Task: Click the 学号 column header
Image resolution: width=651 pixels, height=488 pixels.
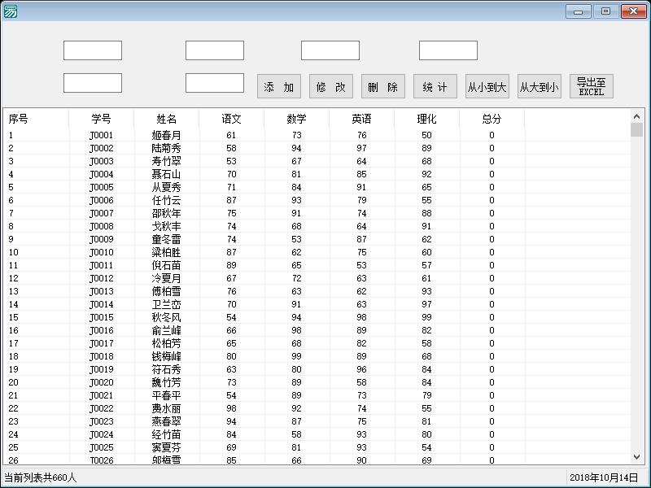Action: coord(101,119)
